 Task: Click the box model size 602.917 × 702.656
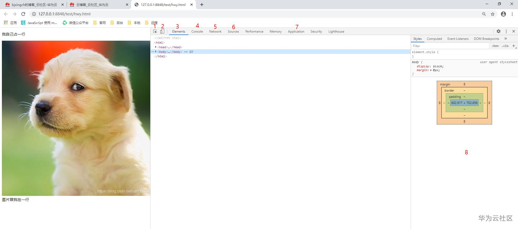click(x=464, y=103)
